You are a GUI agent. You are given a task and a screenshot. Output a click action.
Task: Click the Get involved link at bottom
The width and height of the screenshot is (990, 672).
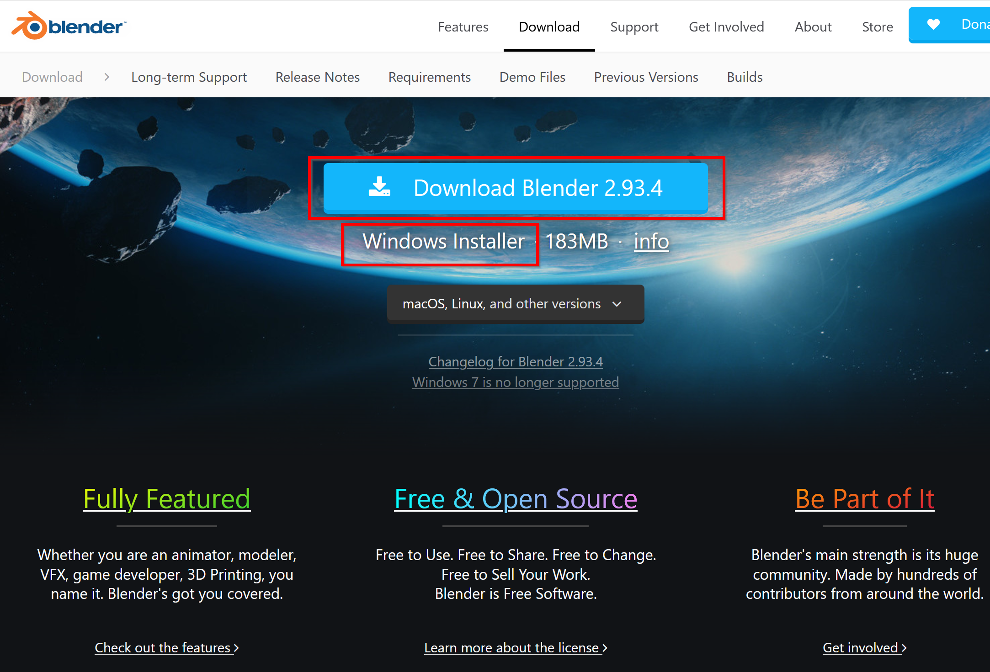click(x=865, y=647)
